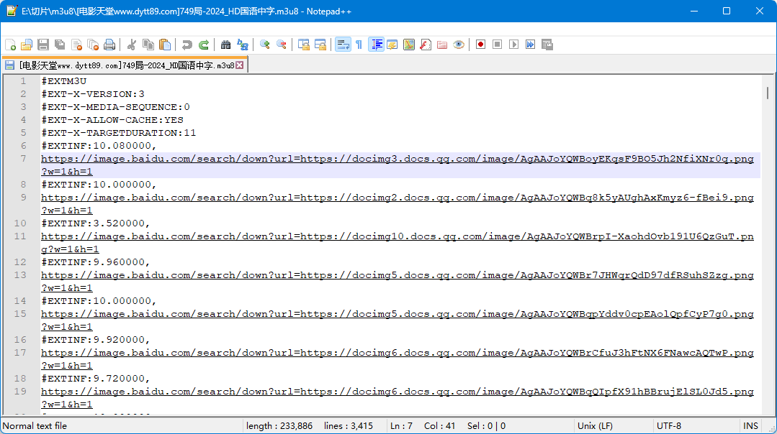Viewport: 777px width, 434px height.
Task: Click the UTF-8 encoding status bar field
Action: click(x=668, y=426)
